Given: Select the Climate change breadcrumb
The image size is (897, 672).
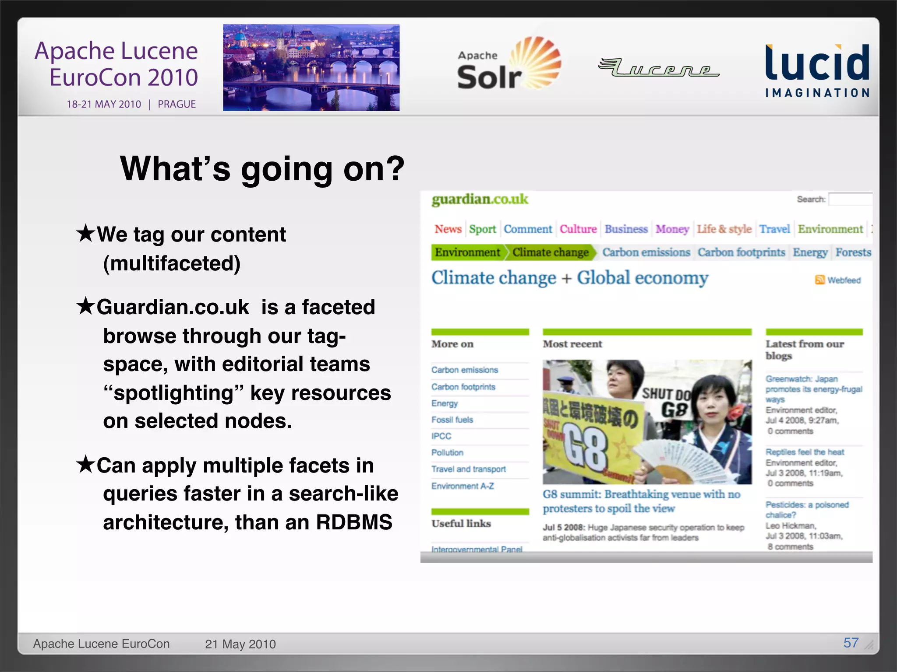Looking at the screenshot, I should click(x=551, y=252).
